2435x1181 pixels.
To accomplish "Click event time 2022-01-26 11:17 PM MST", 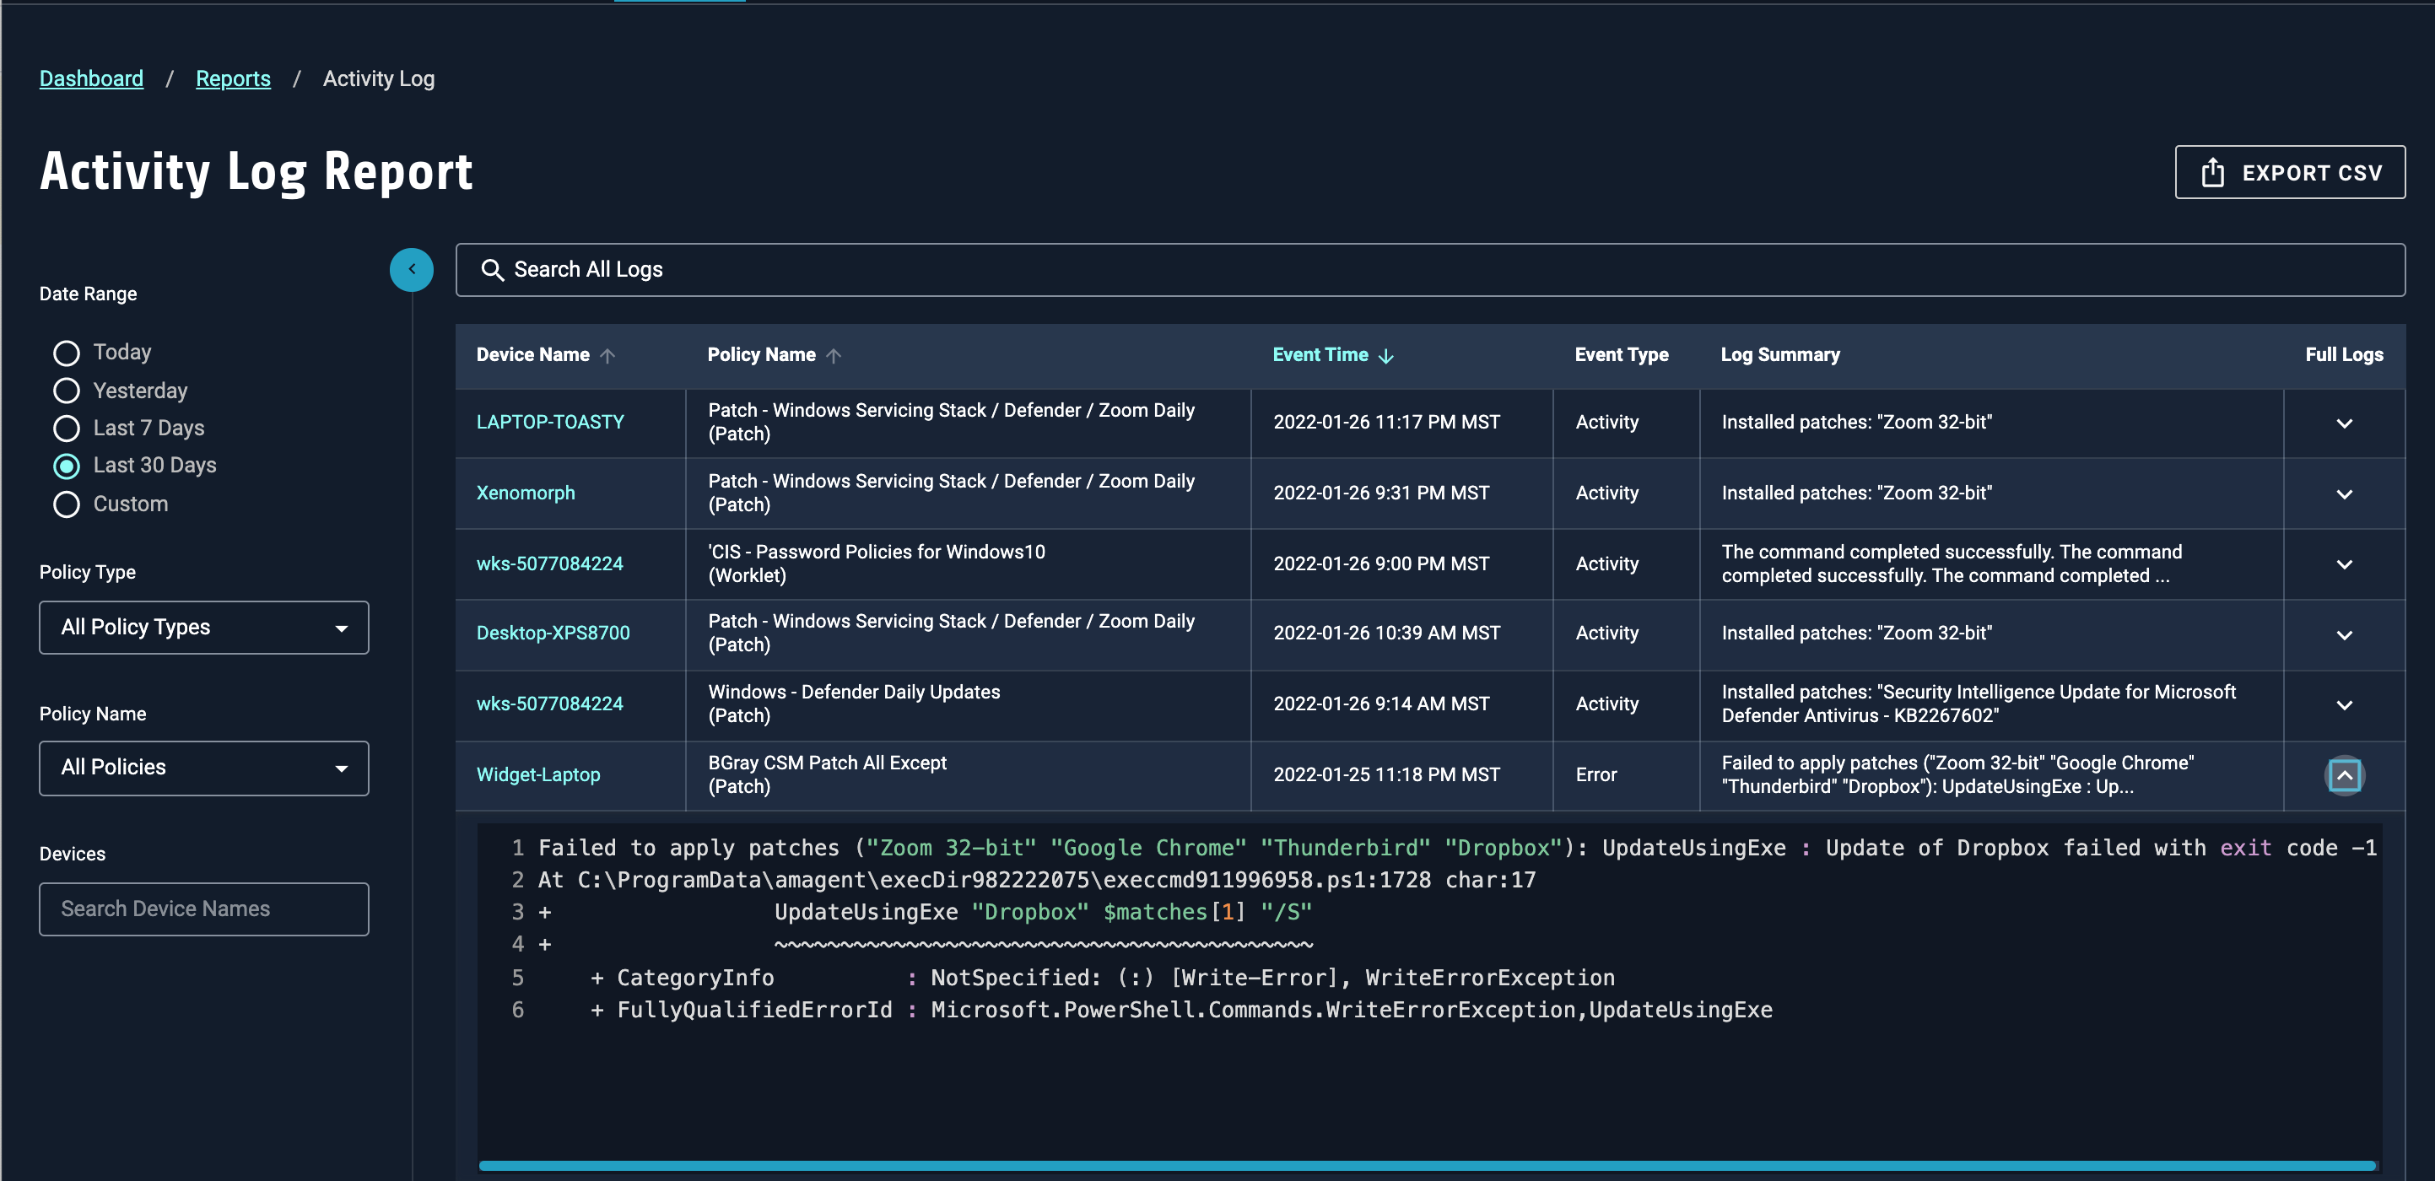I will click(x=1387, y=423).
